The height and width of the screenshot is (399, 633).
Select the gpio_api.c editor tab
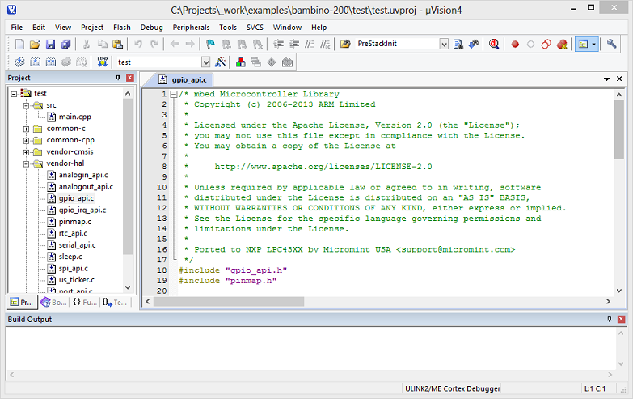(x=183, y=79)
